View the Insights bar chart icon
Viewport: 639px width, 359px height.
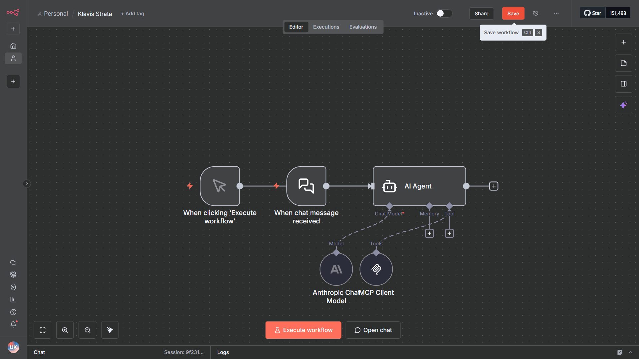[13, 299]
